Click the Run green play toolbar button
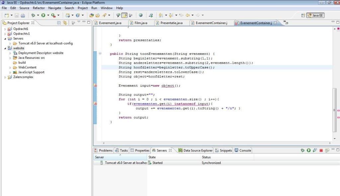This screenshot has width=340, height=196. (x=43, y=15)
